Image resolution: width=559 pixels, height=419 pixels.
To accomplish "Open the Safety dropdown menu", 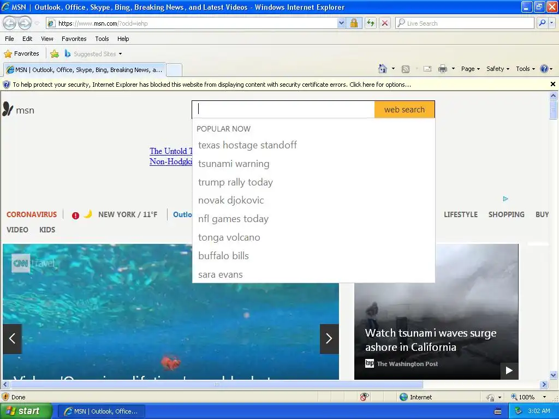I will click(498, 69).
